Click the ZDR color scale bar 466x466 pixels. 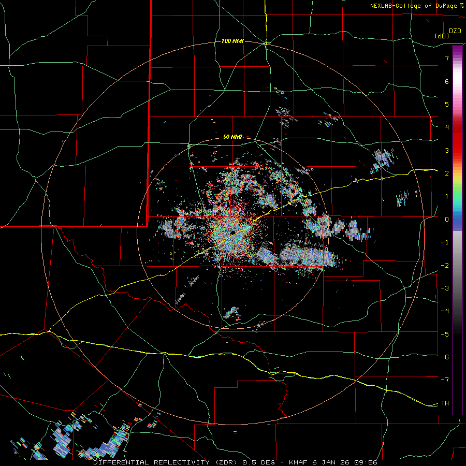(x=457, y=230)
